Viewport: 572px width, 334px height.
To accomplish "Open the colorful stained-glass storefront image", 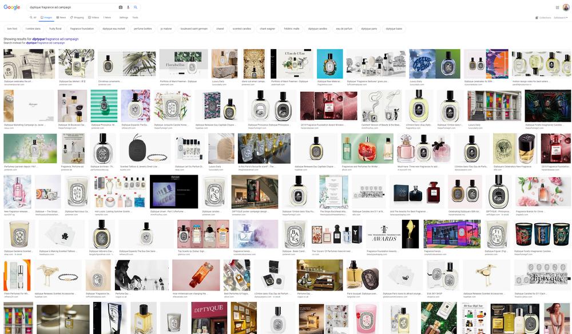I will click(x=494, y=106).
